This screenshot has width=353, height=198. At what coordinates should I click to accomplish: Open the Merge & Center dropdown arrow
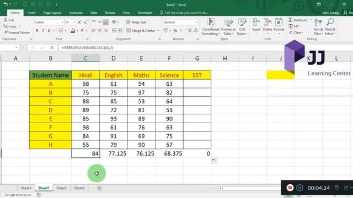[x=158, y=31]
